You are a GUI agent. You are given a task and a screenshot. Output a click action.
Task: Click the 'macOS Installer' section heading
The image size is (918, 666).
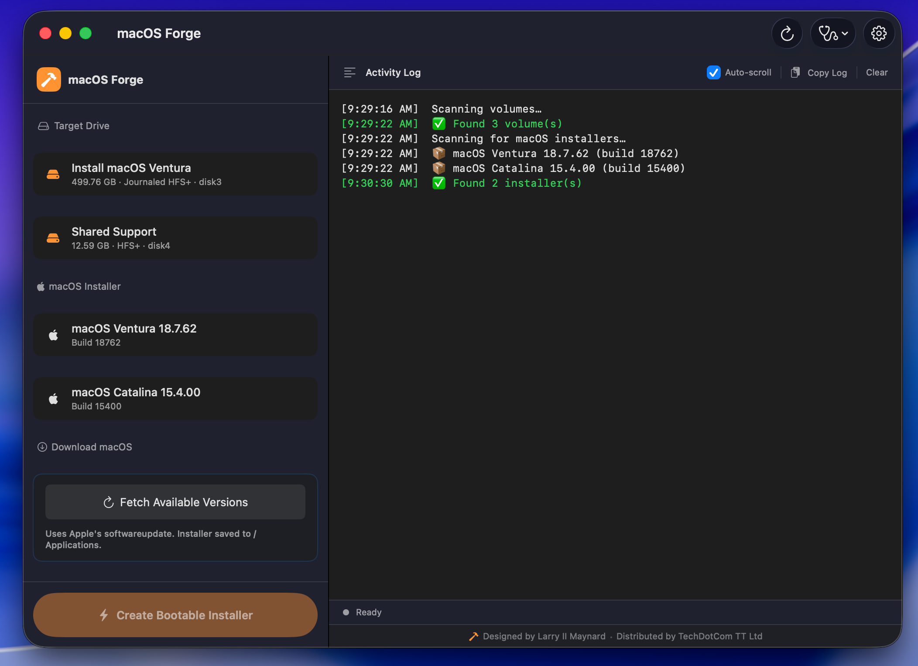[85, 286]
